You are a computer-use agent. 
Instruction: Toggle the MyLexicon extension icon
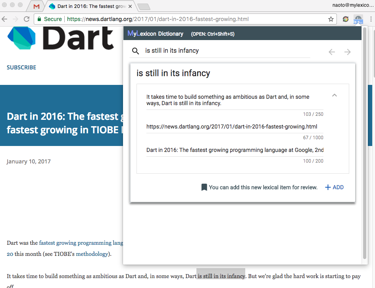point(358,19)
